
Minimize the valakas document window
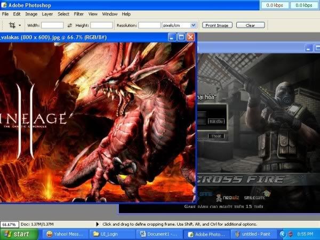click(172, 37)
